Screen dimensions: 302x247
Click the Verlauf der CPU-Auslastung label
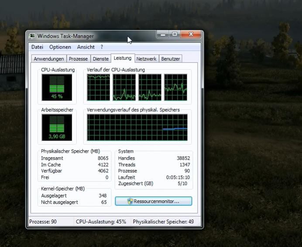coord(116,70)
